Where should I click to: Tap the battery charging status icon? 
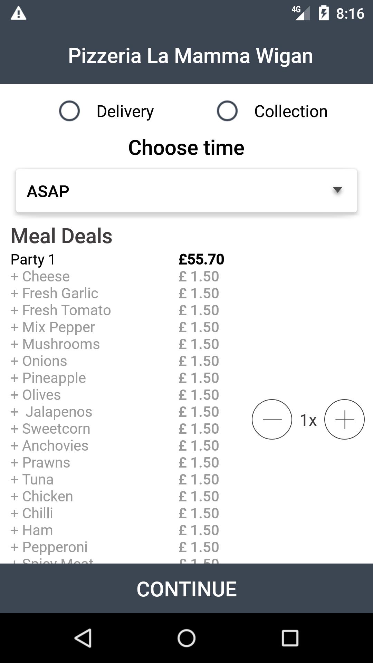coord(324,13)
